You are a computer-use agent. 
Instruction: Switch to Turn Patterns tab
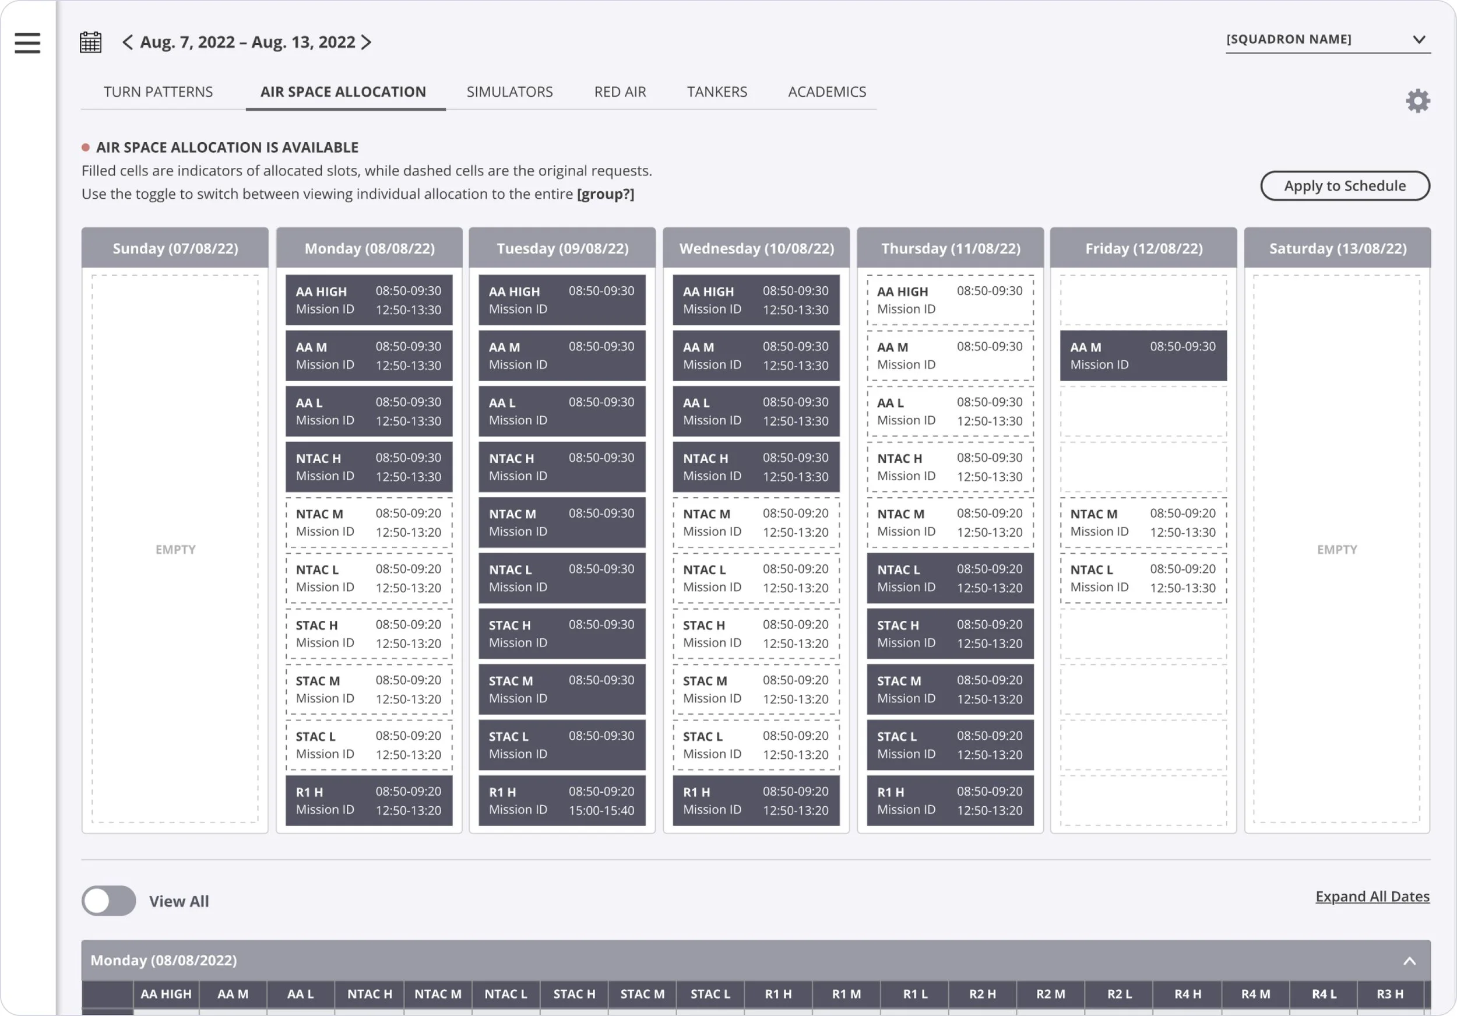coord(158,92)
